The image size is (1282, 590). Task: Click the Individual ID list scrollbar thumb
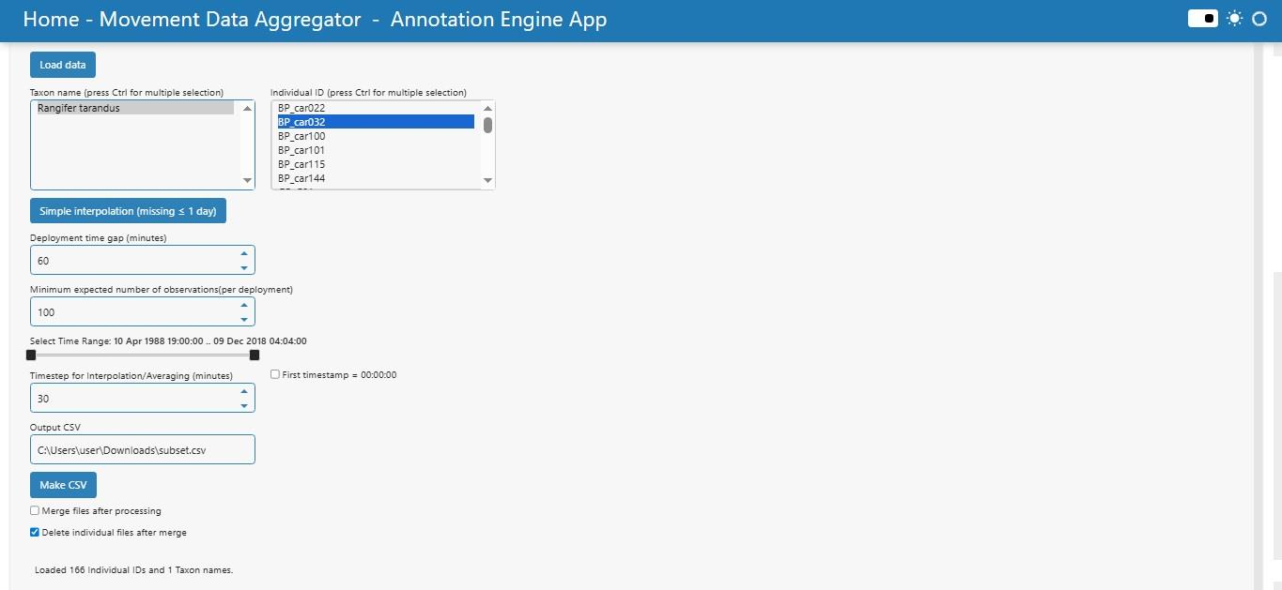tap(488, 125)
